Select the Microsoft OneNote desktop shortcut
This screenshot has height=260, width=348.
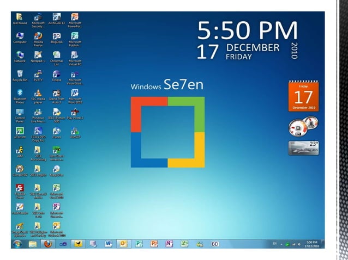(x=57, y=211)
